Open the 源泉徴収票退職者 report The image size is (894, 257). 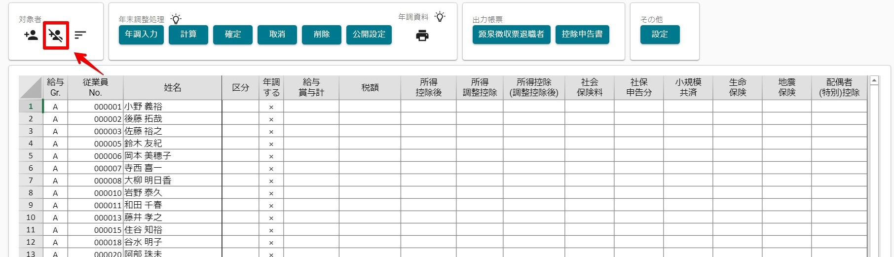click(512, 35)
